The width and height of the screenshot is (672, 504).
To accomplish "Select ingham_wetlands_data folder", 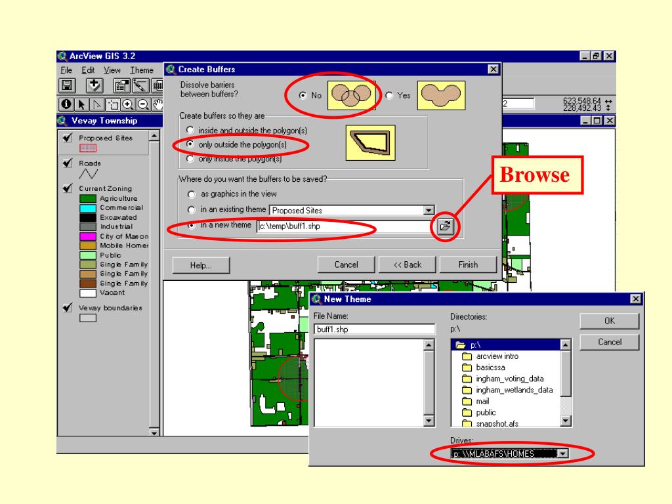I will [x=514, y=390].
